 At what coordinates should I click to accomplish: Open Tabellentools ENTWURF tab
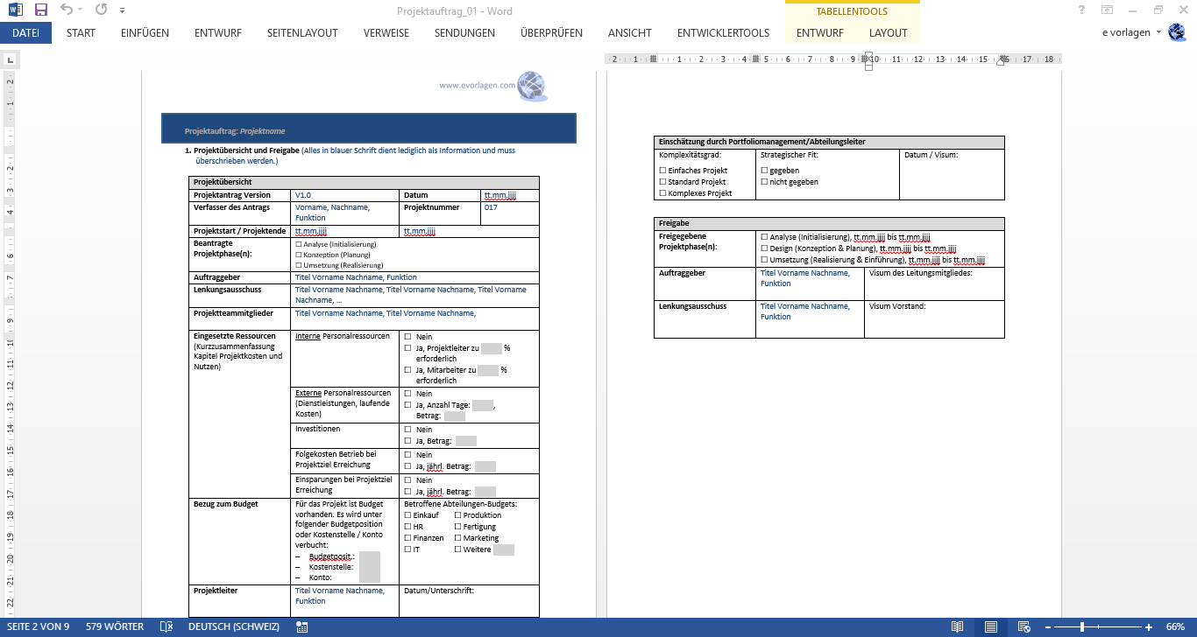click(820, 33)
